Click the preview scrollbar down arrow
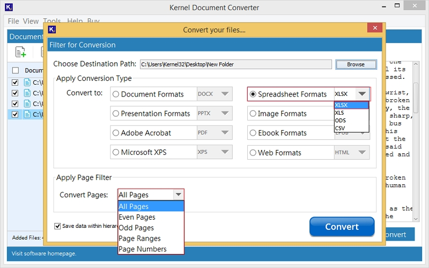 pos(416,219)
